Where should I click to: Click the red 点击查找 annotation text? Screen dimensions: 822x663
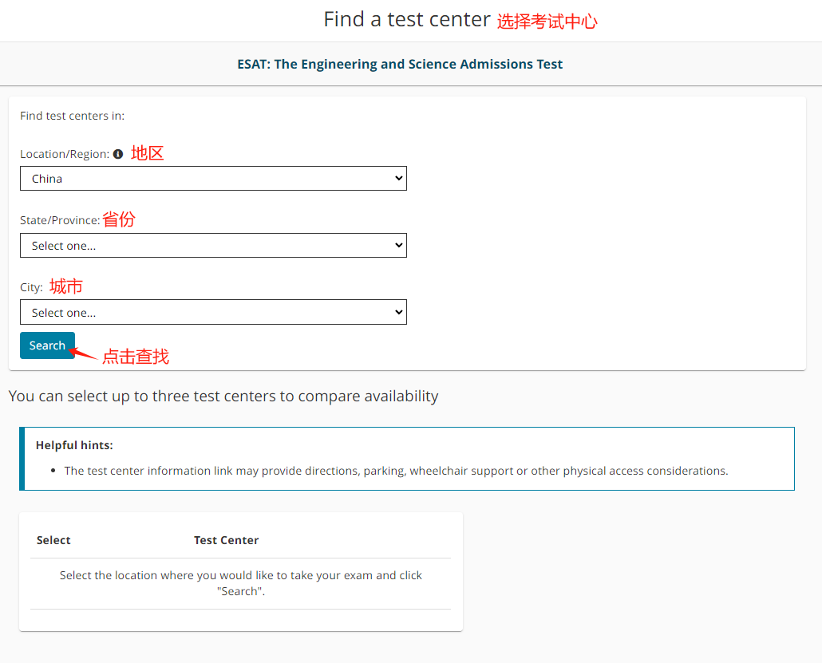pos(136,357)
